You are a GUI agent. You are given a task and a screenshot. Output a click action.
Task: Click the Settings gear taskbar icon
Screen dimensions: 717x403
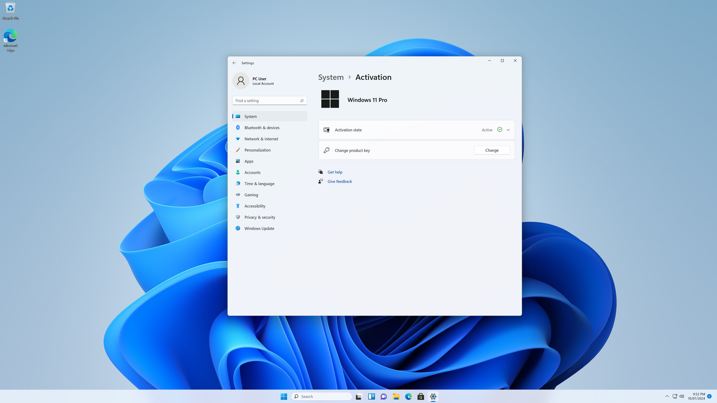point(433,396)
